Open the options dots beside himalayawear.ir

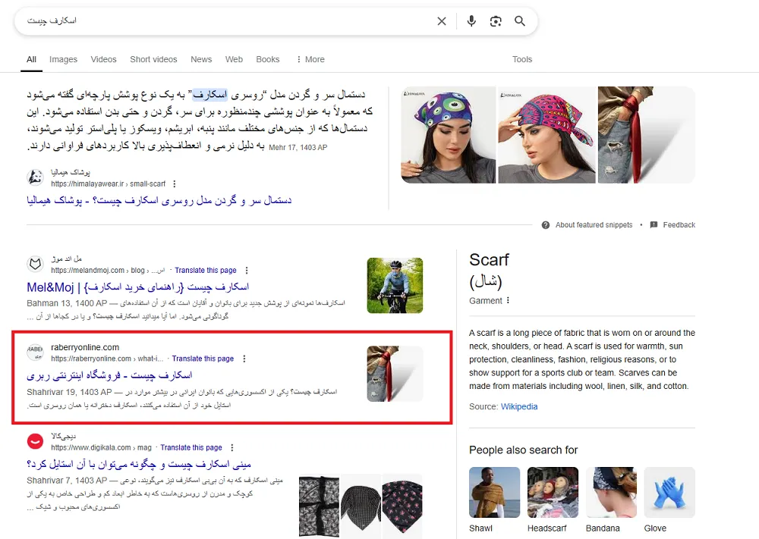point(175,183)
